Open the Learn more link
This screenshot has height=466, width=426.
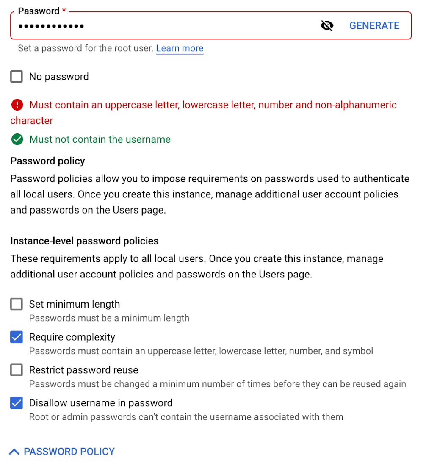pyautogui.click(x=180, y=48)
